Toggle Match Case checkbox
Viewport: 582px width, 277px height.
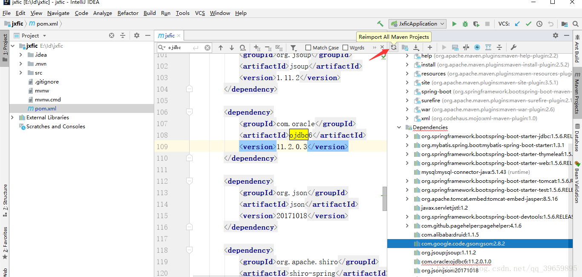(x=308, y=48)
